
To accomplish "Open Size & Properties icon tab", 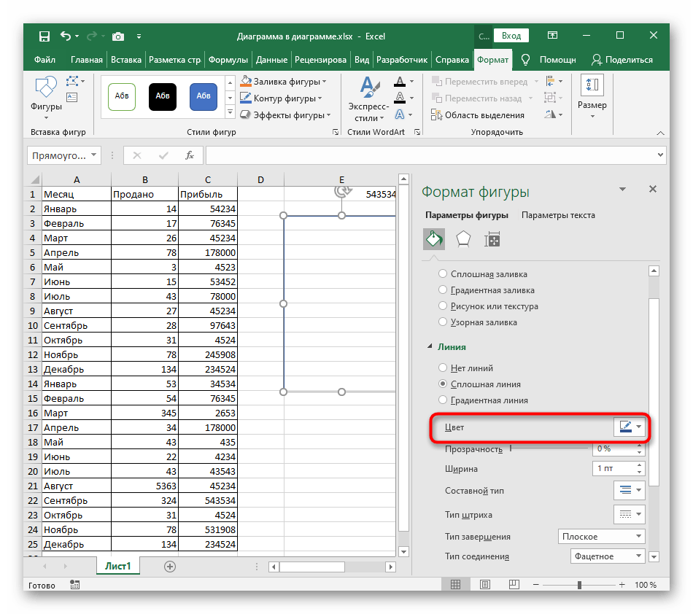I will pyautogui.click(x=492, y=239).
